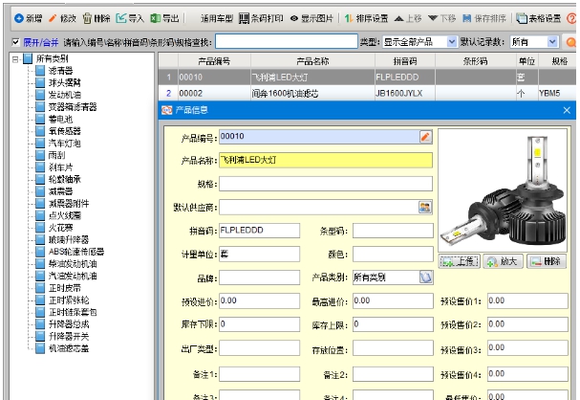The image size is (580, 400).
Task: Select 滤清器 category in tree
Action: 60,71
